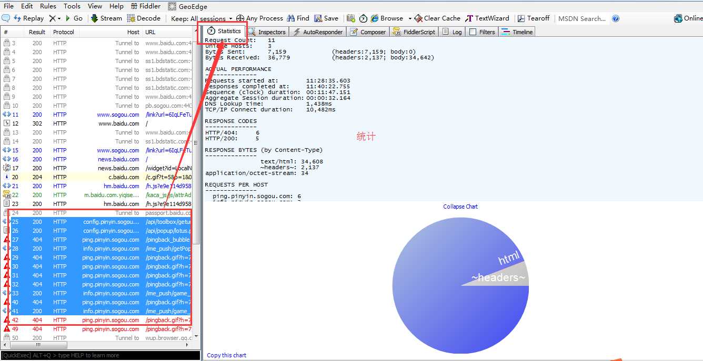Click the blue help question icon
Screen dimensions: 703x361
(x=616, y=18)
